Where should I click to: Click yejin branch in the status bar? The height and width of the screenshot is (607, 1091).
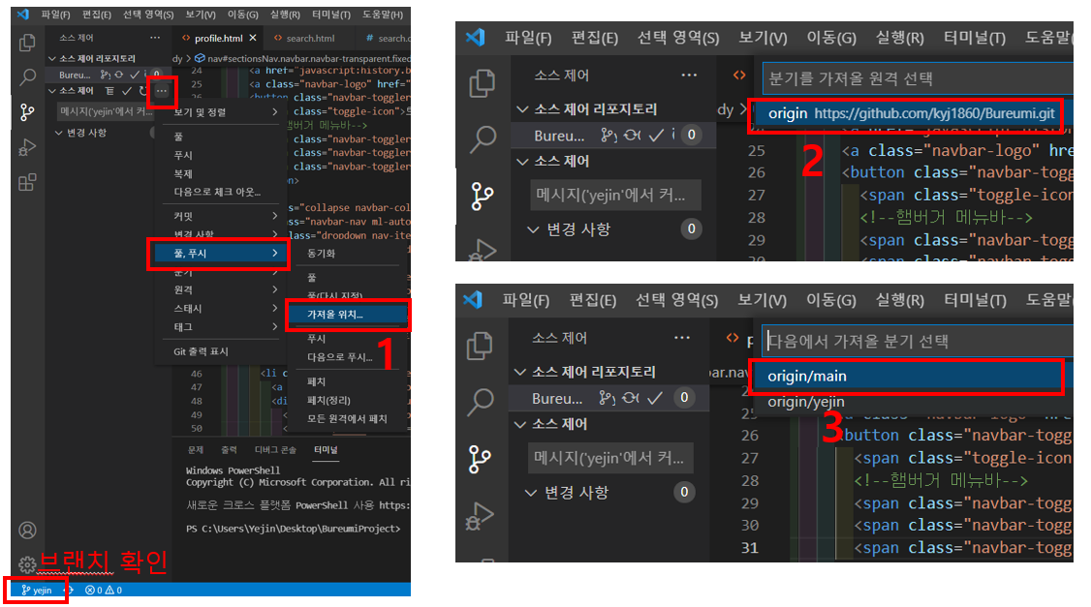click(x=37, y=590)
